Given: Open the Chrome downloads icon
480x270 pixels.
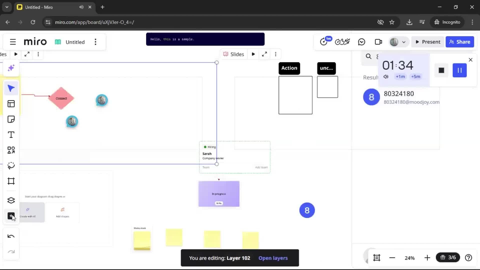Looking at the screenshot, I should pyautogui.click(x=409, y=22).
